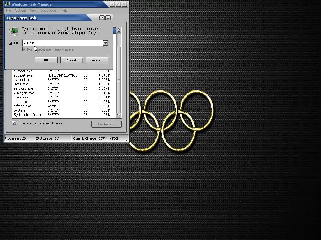Click the End Process button
Viewport: 321px width, 240px height.
point(106,124)
